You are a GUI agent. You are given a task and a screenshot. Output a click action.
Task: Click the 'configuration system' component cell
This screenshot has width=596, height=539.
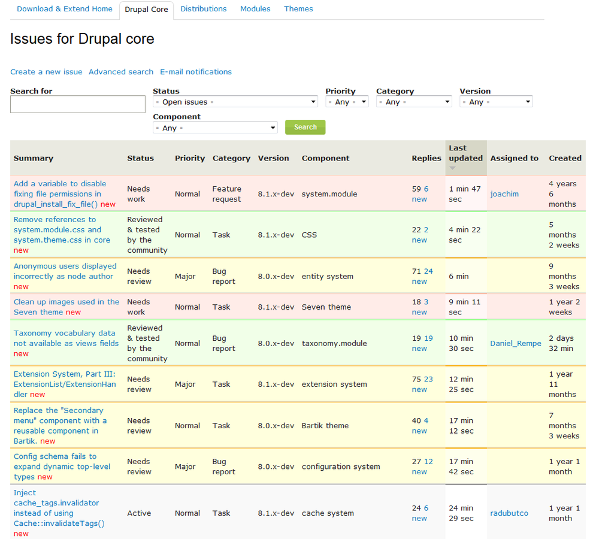point(341,467)
